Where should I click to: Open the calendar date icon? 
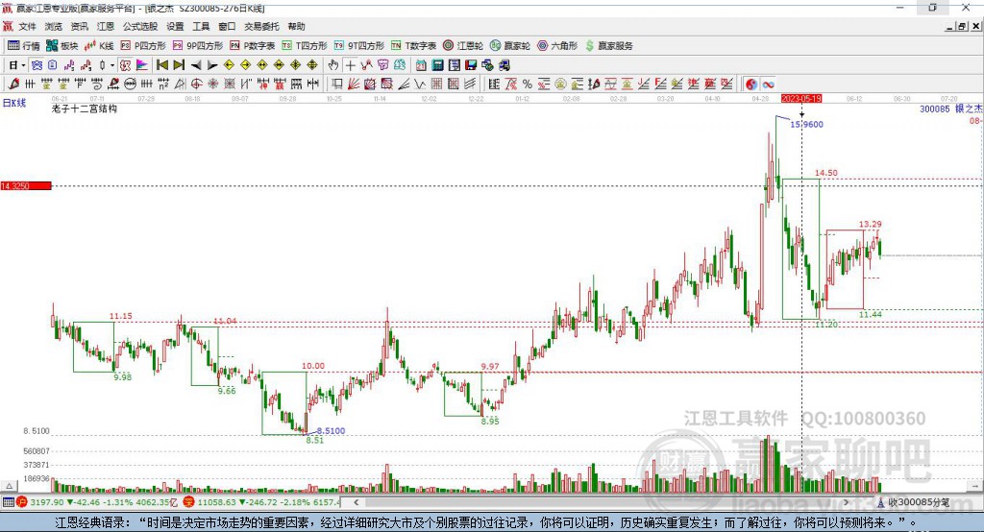pos(421,65)
